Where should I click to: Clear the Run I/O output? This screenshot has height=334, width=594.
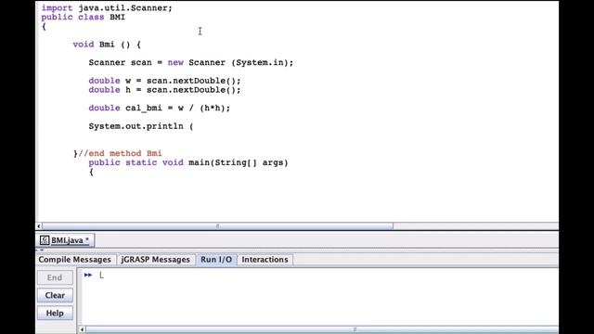click(x=55, y=295)
